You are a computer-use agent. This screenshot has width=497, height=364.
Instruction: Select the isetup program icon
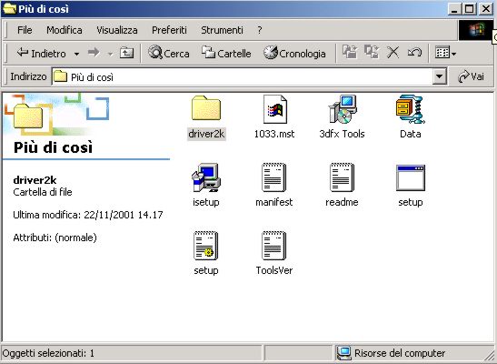pos(206,177)
